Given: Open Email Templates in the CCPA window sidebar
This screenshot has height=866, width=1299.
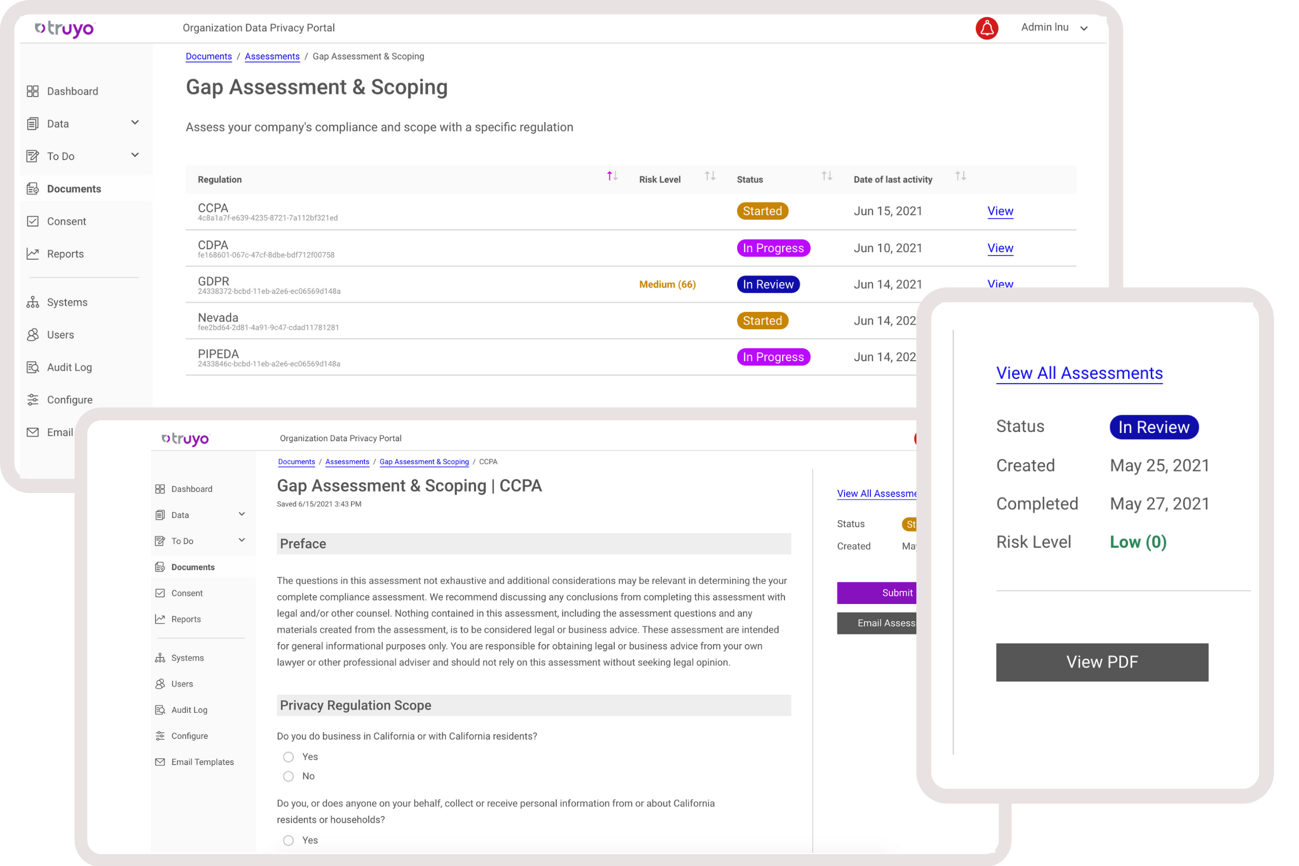Looking at the screenshot, I should tap(202, 762).
